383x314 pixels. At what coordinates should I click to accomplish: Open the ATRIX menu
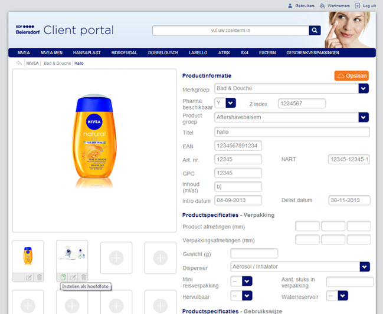224,52
